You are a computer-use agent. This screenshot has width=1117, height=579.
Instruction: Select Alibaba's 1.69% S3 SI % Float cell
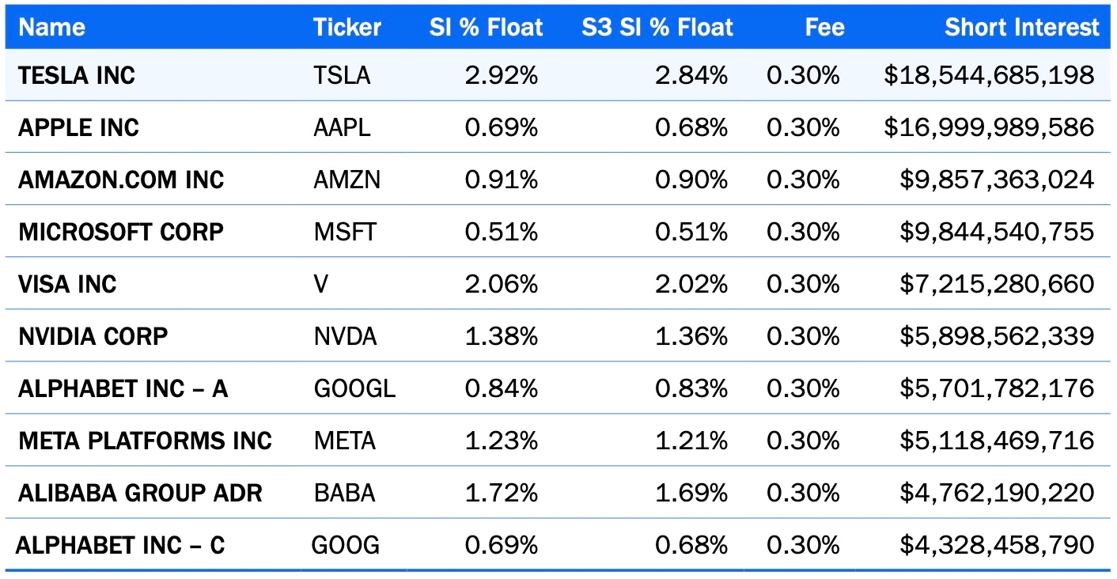coord(691,493)
